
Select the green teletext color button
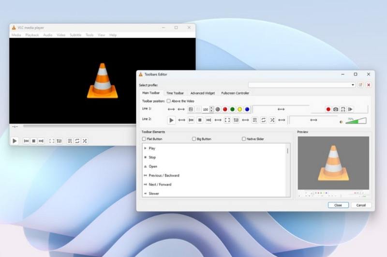232,109
